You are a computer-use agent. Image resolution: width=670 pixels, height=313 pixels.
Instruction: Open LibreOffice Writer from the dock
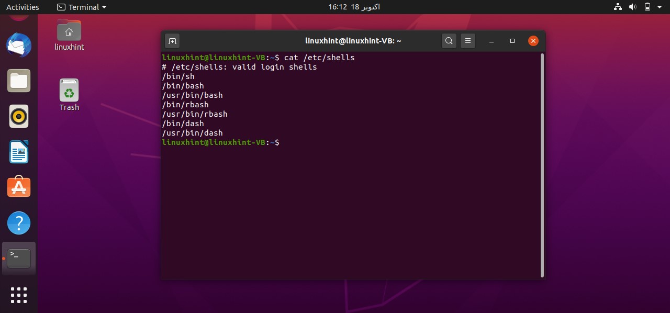19,152
